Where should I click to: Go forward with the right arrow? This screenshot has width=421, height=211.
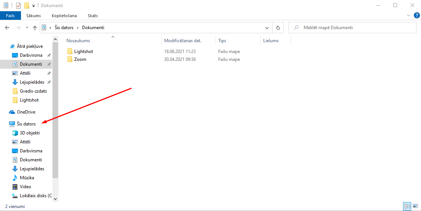18,28
